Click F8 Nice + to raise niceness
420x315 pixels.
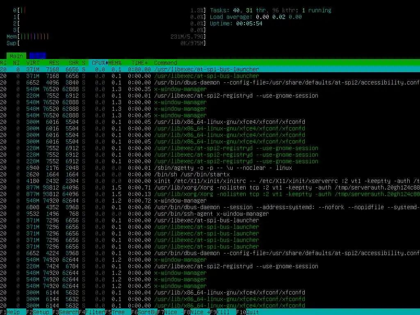click(x=197, y=312)
